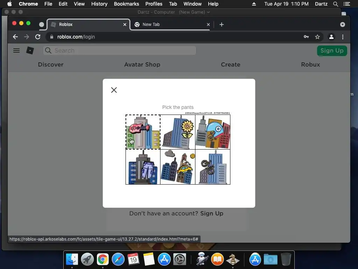Open the Apple menu

tap(9, 4)
